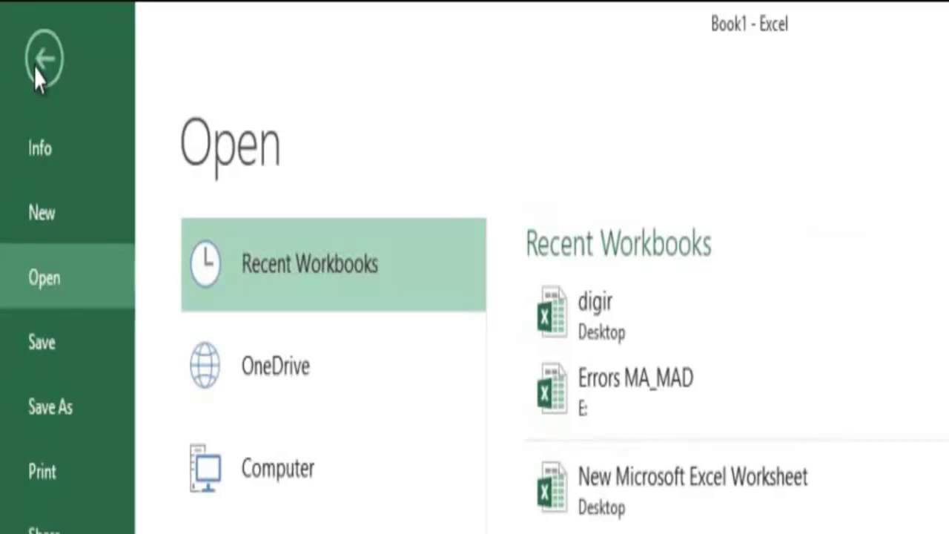
Task: Select the Save option
Action: coord(42,342)
